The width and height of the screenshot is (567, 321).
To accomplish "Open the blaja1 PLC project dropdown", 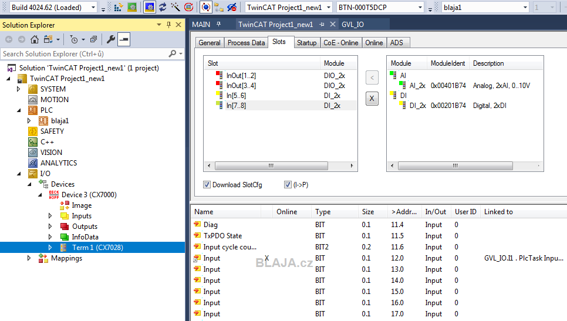I will click(525, 7).
